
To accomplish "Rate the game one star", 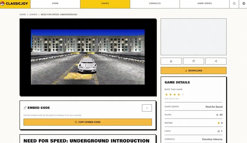I will [x=166, y=95].
